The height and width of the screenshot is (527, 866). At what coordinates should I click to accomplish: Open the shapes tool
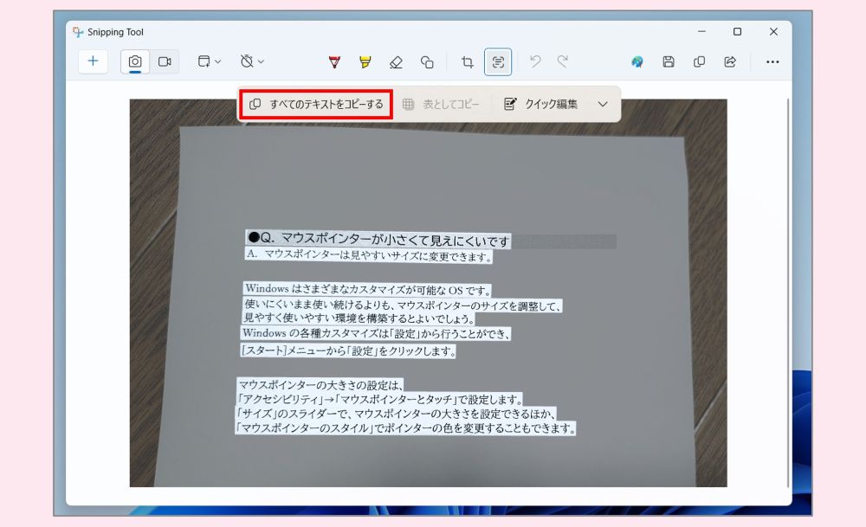(427, 61)
